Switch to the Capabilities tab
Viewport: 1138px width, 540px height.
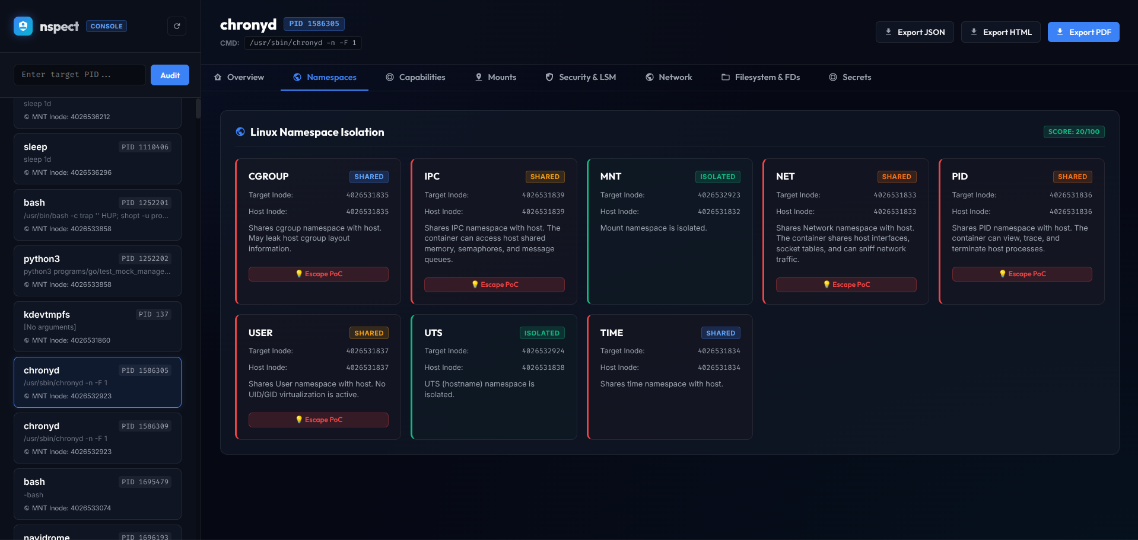[x=415, y=78]
